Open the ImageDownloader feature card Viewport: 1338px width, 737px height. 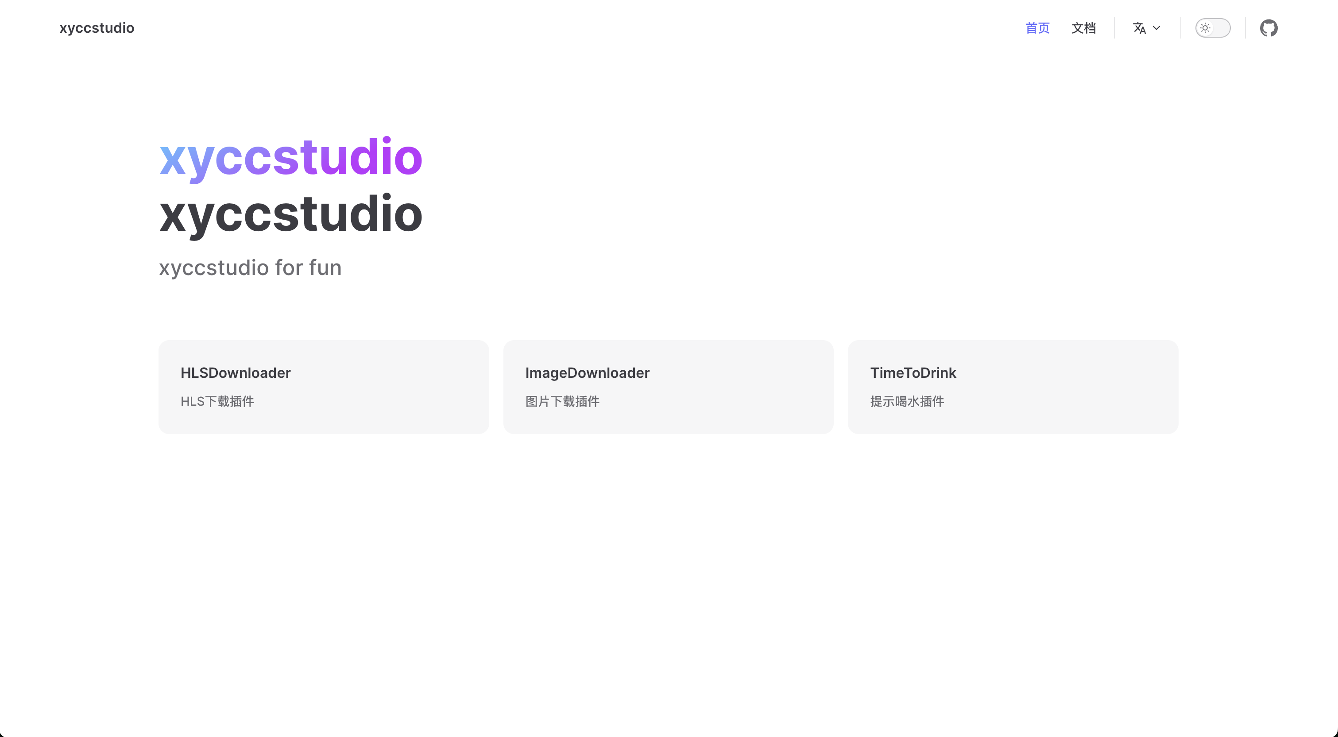[668, 387]
